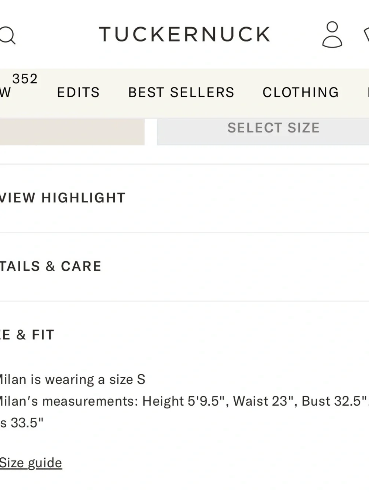Open the Size guide link
The width and height of the screenshot is (369, 492).
pos(31,463)
